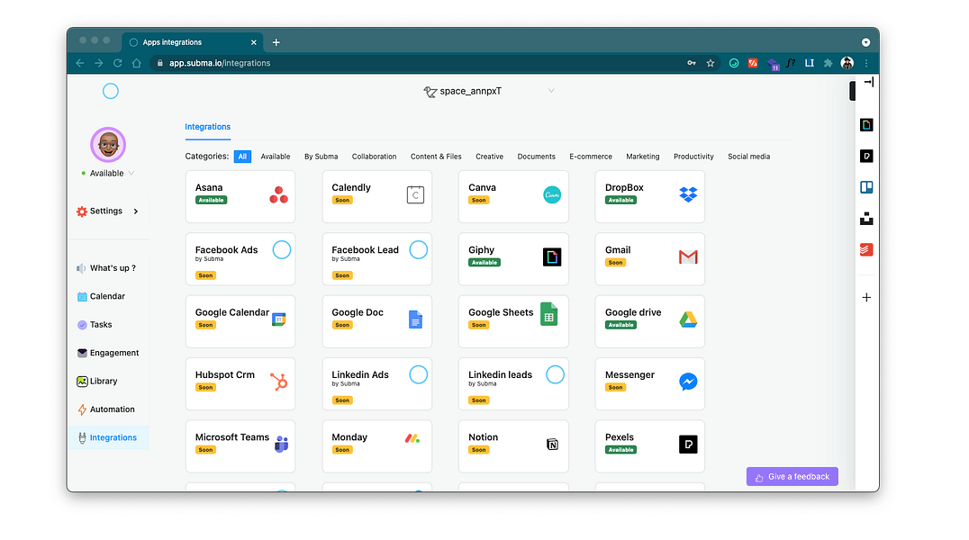Open Calendar in sidebar
Image resolution: width=969 pixels, height=540 pixels.
tap(109, 297)
